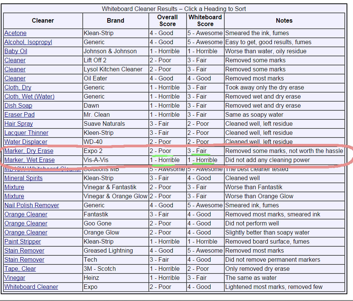
Task: Open the Alcohol, Isopropyl link
Action: (28, 42)
